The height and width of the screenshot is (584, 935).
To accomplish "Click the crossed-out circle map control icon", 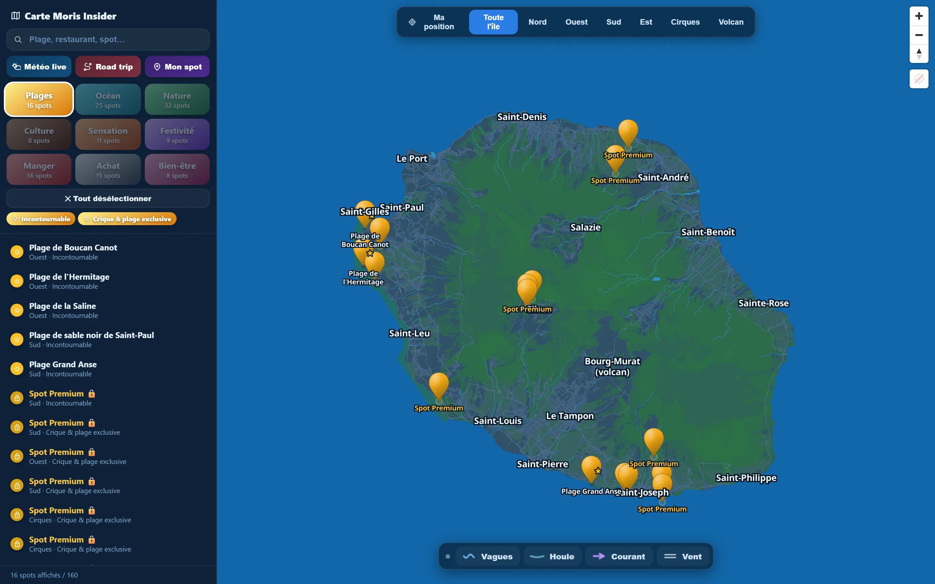I will (919, 79).
